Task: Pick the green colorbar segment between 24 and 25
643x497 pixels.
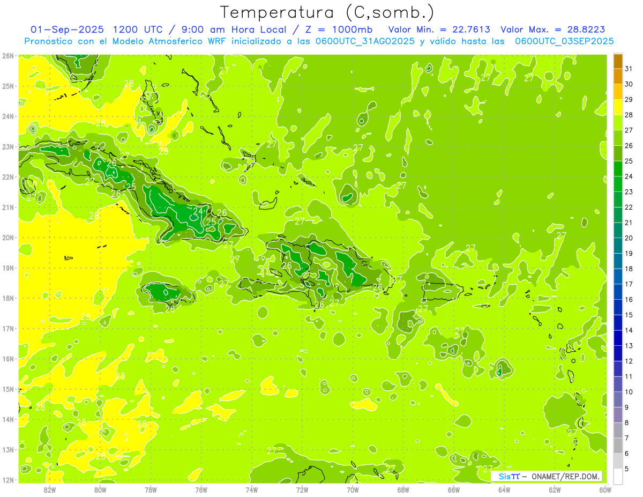Action: [618, 169]
